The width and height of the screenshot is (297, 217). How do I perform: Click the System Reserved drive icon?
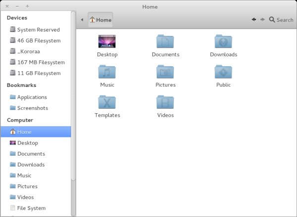[12, 29]
